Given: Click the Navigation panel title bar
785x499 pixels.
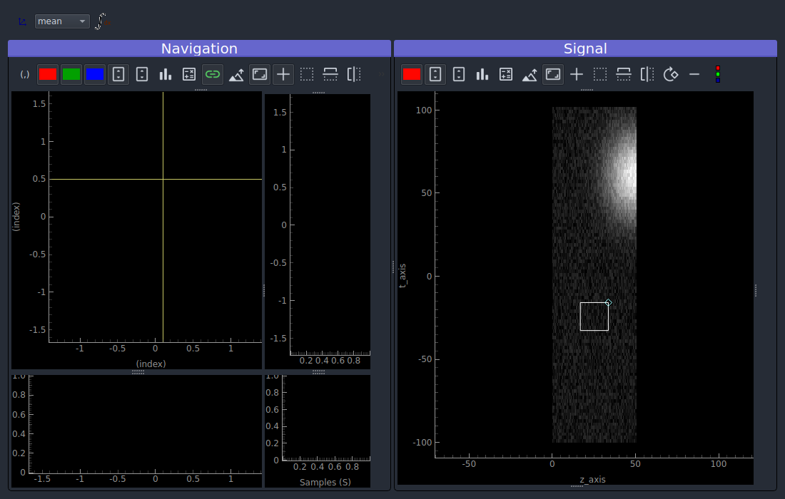Looking at the screenshot, I should pyautogui.click(x=199, y=48).
